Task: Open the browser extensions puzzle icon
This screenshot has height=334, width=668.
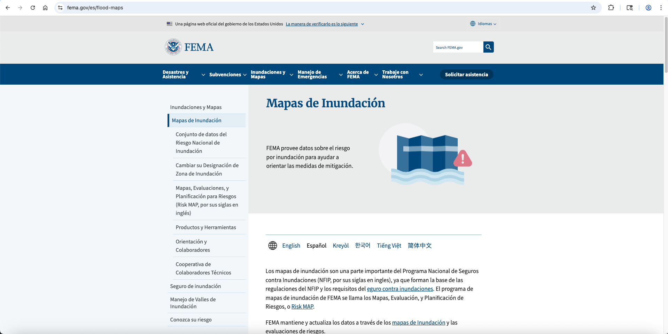Action: tap(611, 8)
